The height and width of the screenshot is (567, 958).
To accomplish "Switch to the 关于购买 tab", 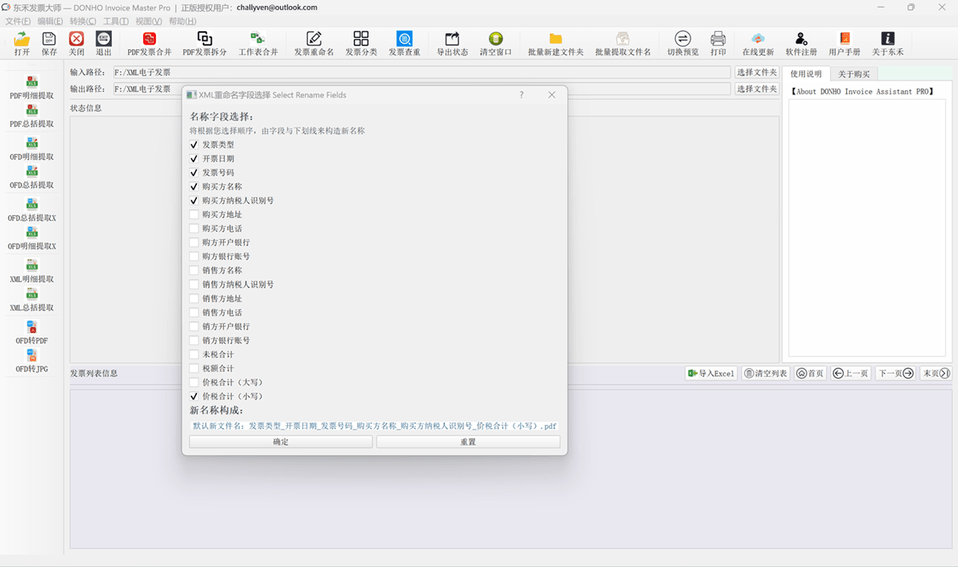I will [x=854, y=74].
